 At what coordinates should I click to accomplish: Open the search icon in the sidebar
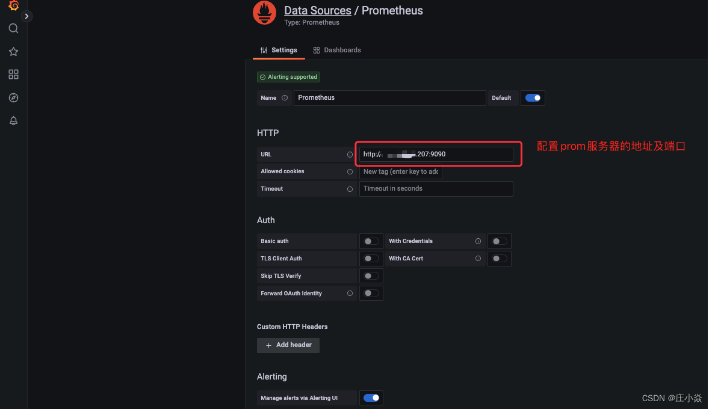coord(14,29)
